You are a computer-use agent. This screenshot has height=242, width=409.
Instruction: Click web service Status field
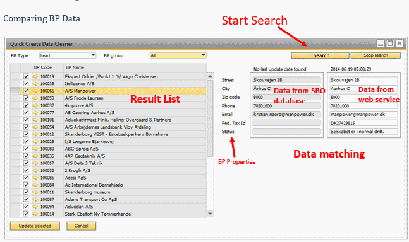pyautogui.click(x=364, y=132)
